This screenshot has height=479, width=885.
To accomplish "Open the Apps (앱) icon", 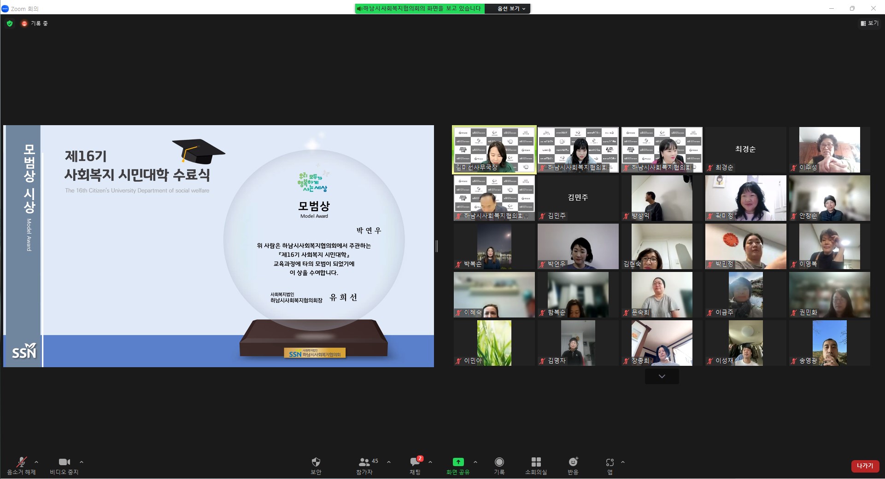I will tap(610, 462).
